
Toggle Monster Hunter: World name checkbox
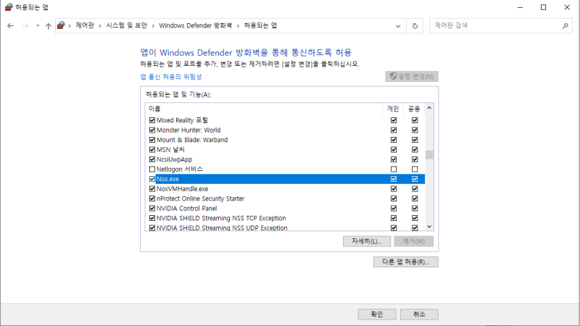(152, 130)
